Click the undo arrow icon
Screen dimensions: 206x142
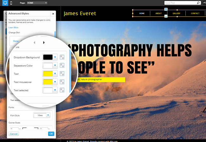pyautogui.click(x=205, y=3)
